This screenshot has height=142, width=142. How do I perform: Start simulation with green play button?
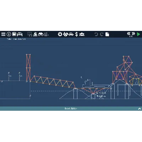tap(138, 34)
